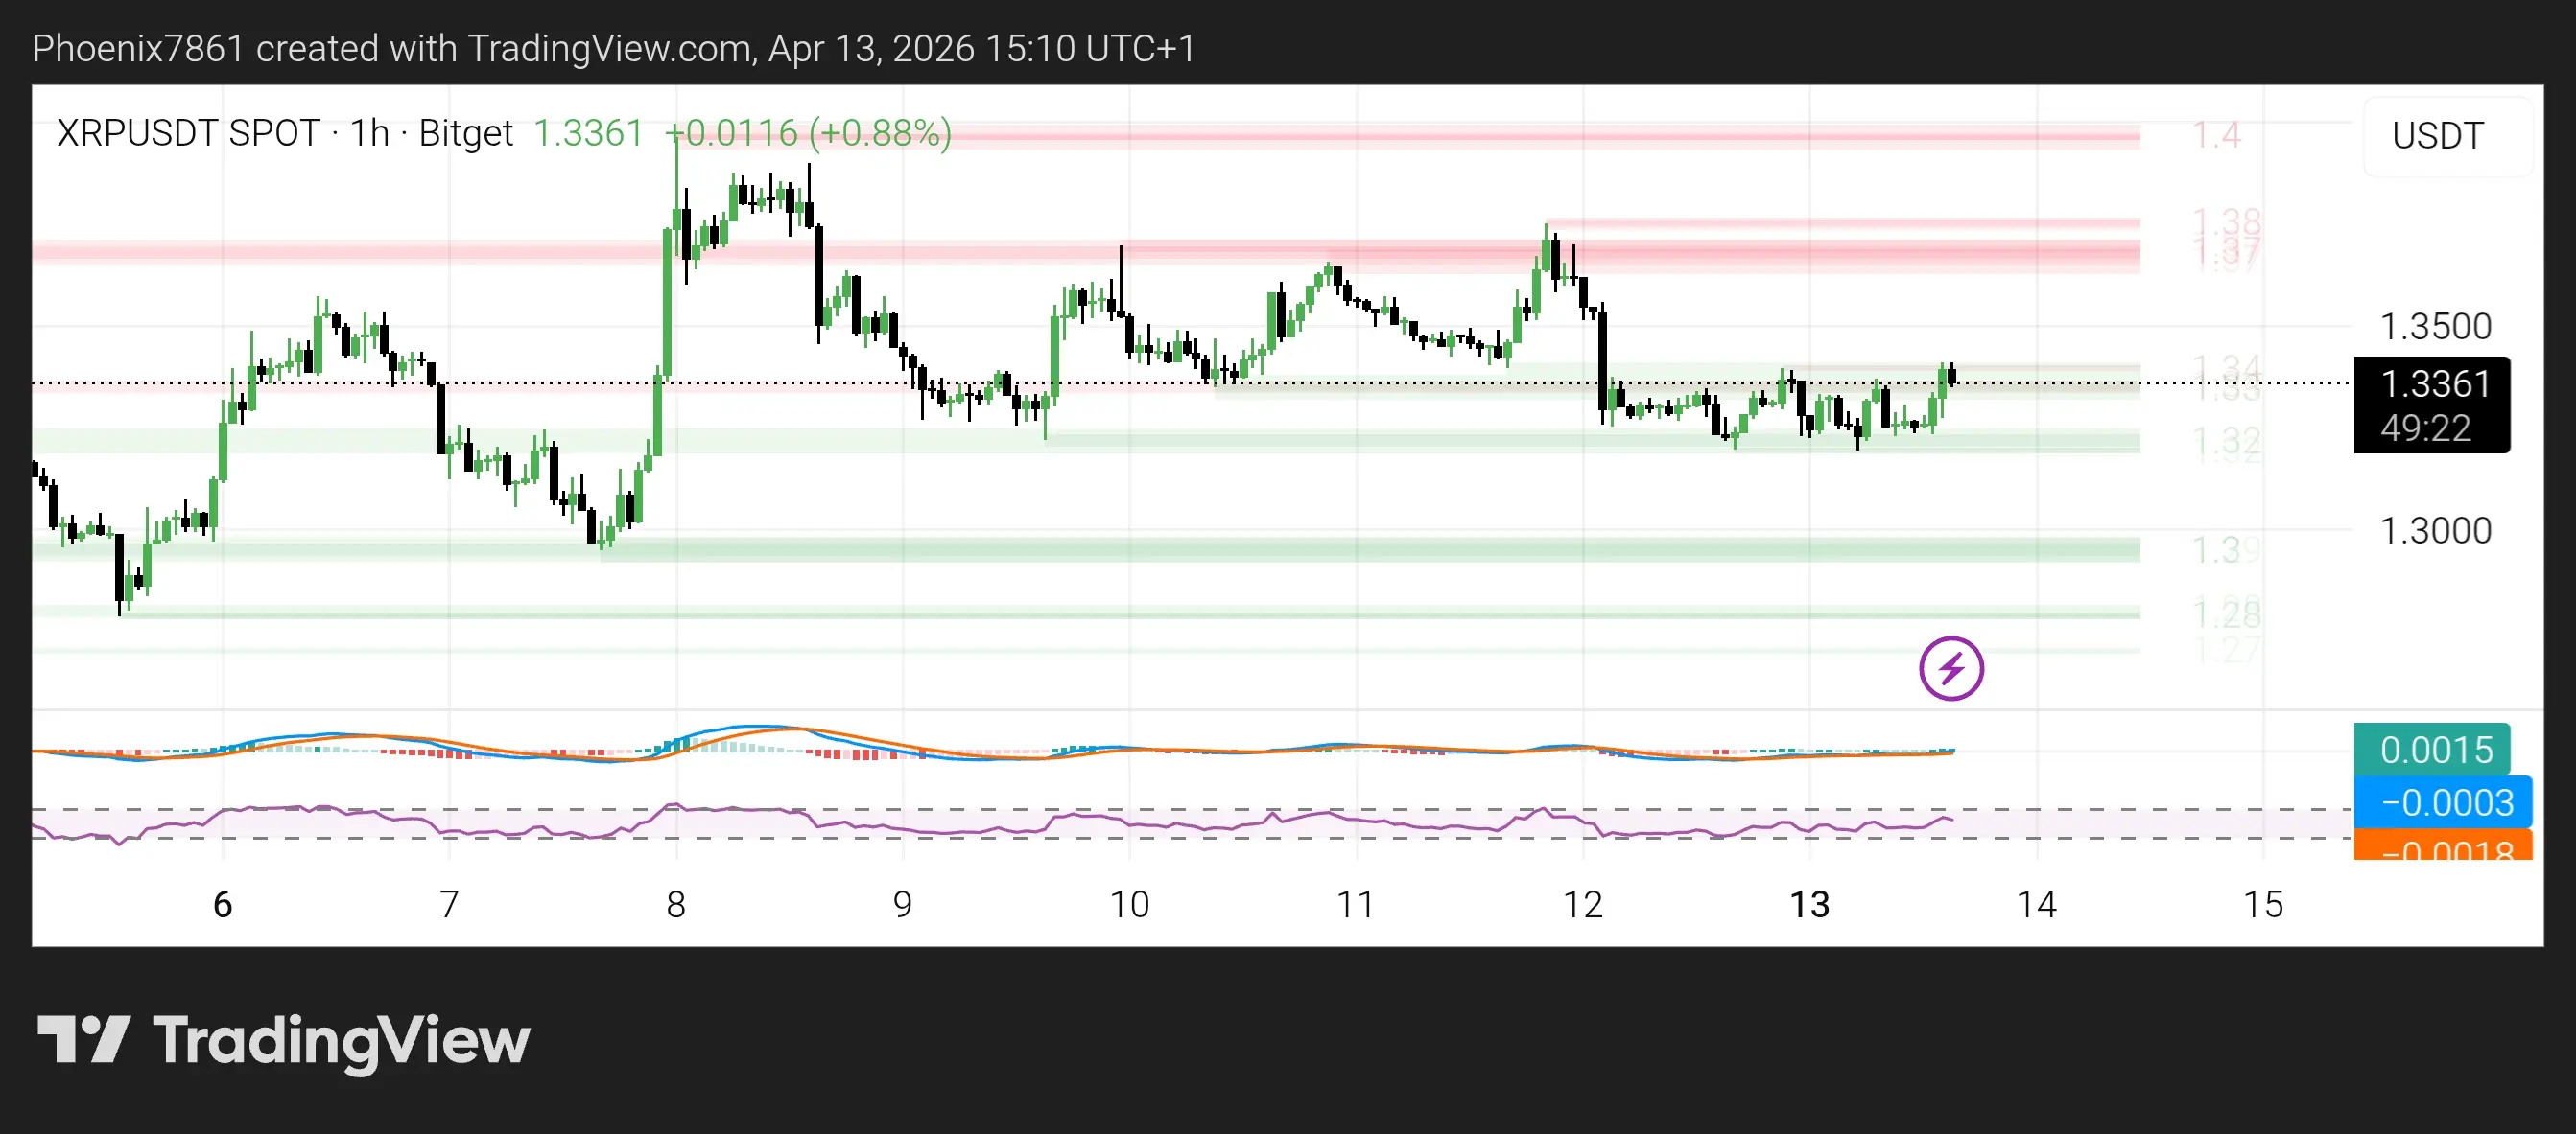
Task: Click the blue MACD value -0.0003 label
Action: tap(2443, 802)
